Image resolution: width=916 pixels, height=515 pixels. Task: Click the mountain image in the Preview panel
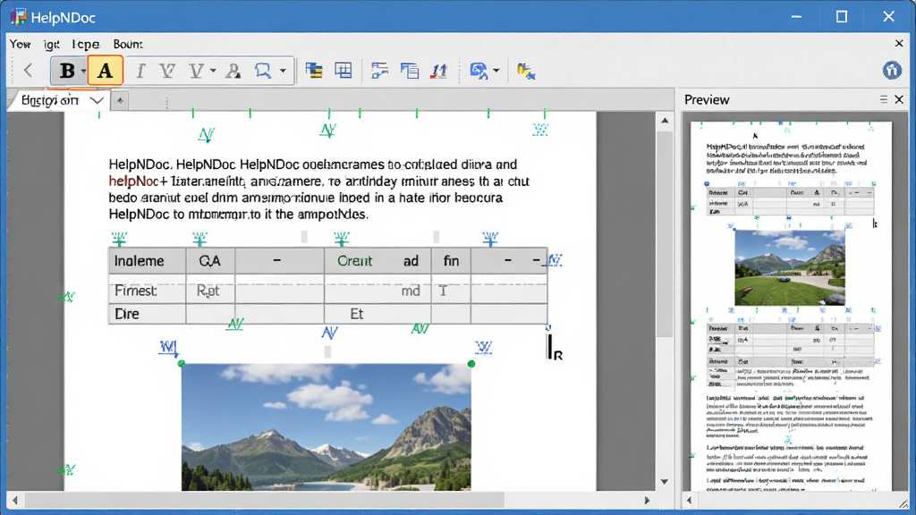(x=790, y=267)
